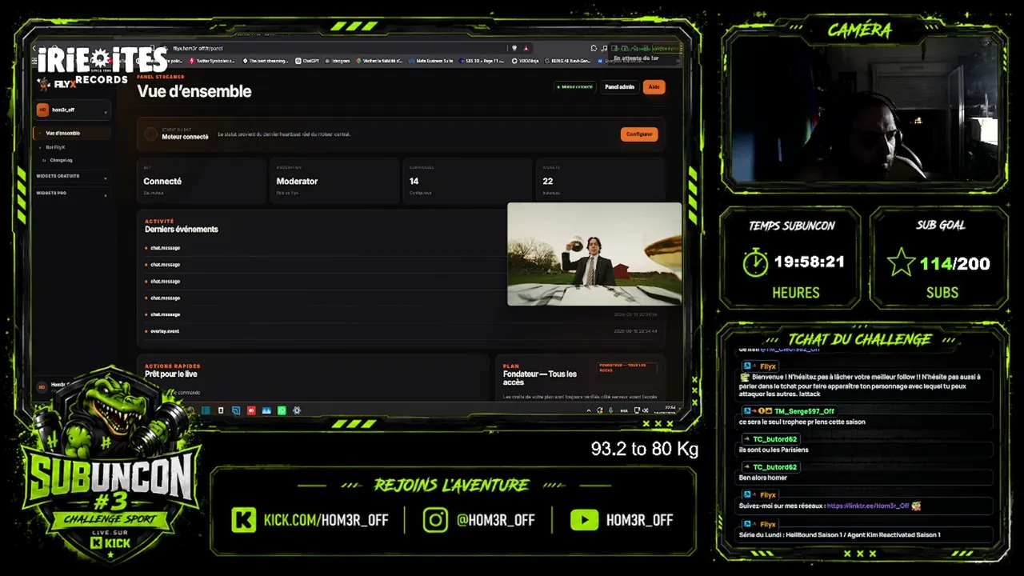This screenshot has width=1024, height=576.
Task: Open the Photos app taskbar icon
Action: [x=266, y=410]
